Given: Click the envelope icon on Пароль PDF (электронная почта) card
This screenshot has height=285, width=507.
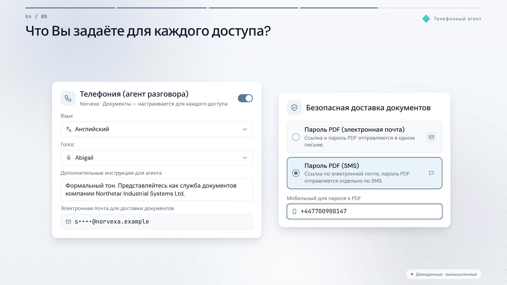Looking at the screenshot, I should tap(431, 137).
